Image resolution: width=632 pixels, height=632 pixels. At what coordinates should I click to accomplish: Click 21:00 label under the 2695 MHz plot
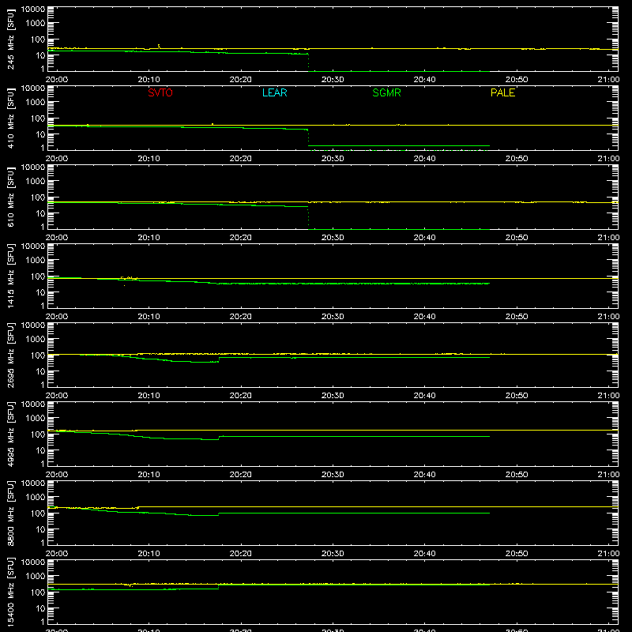[x=608, y=396]
